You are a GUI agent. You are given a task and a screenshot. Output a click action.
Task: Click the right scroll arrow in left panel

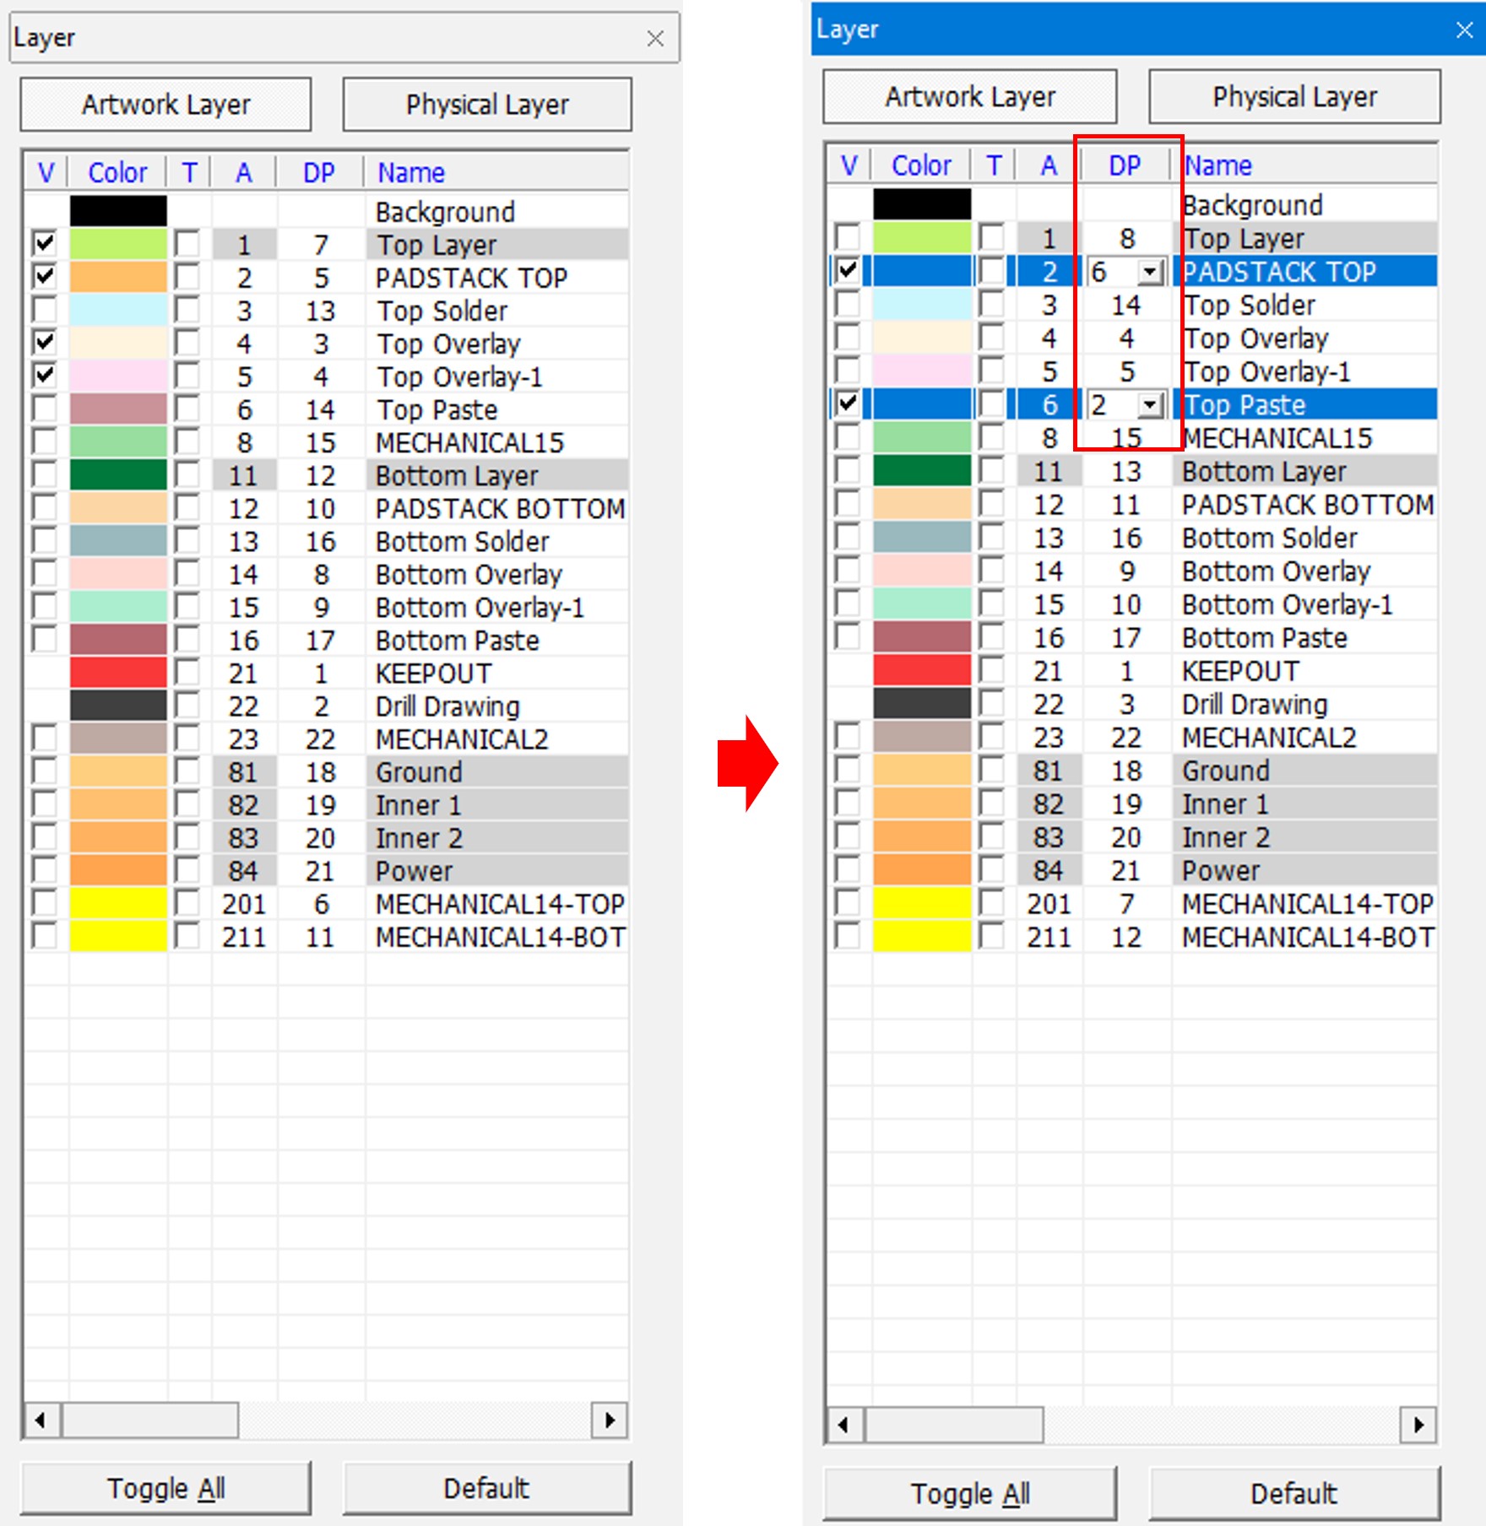[x=609, y=1420]
